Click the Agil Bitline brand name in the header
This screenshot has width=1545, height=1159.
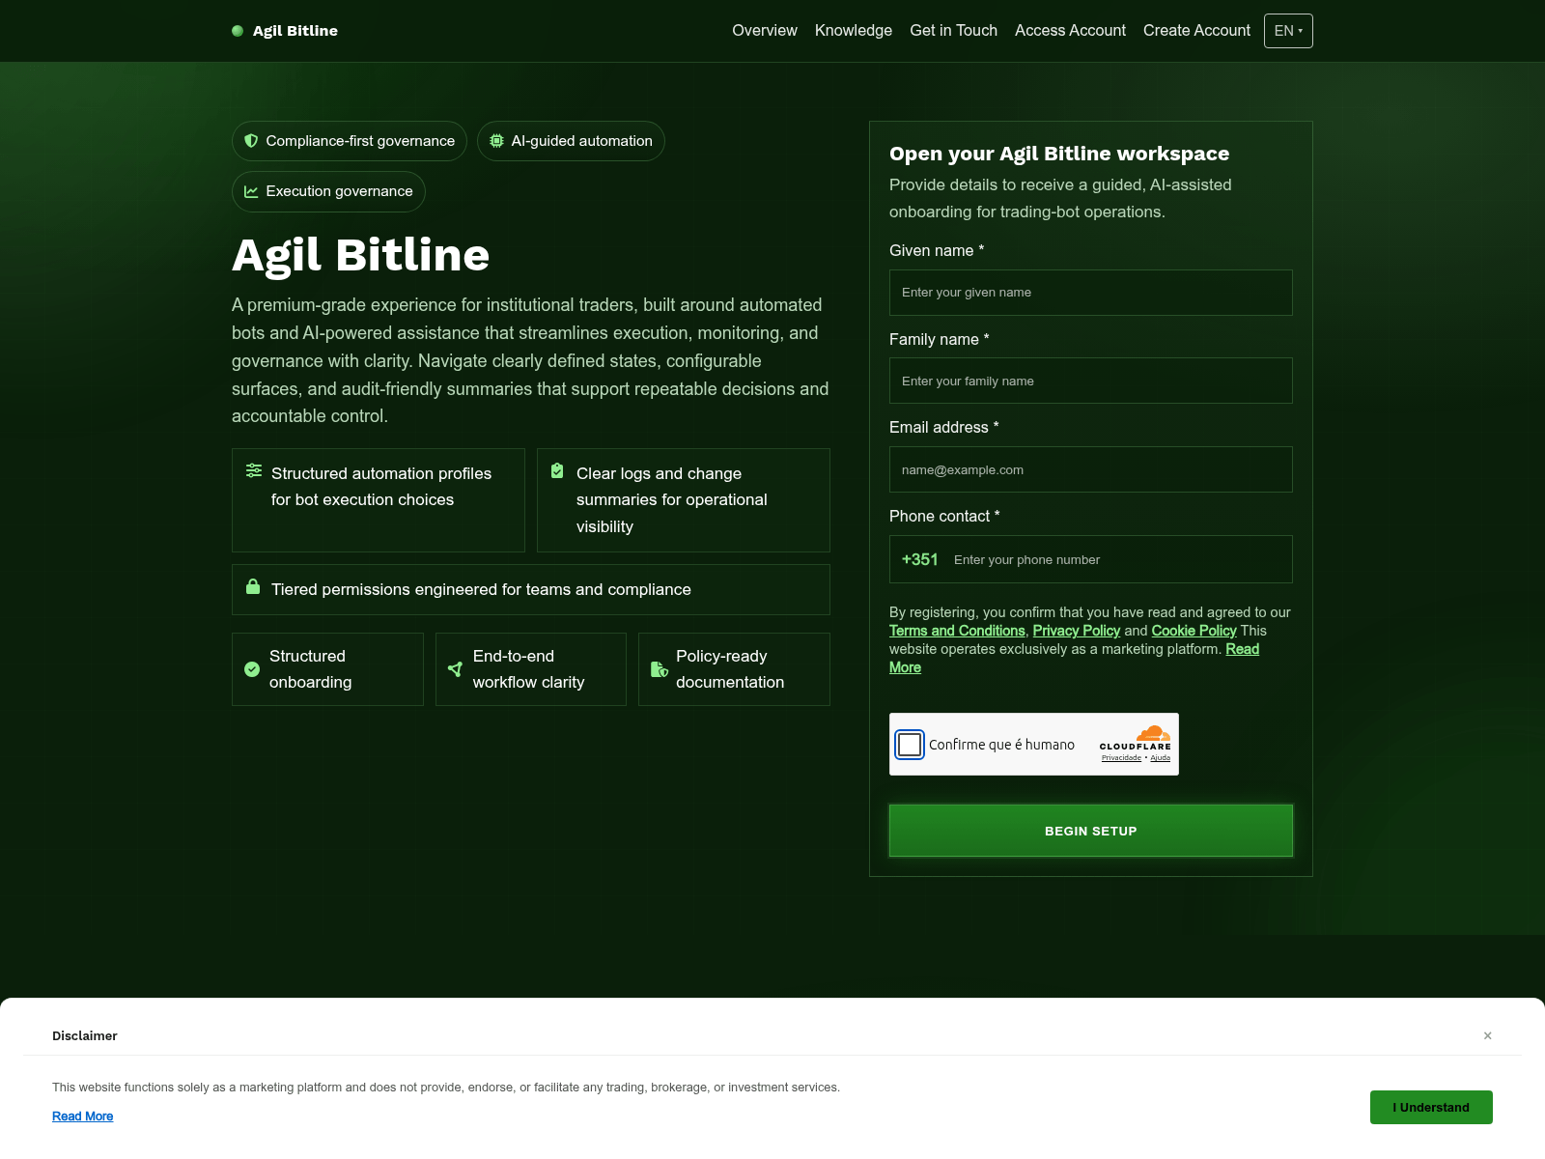295,31
